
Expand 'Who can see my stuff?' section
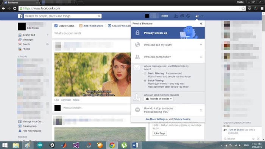point(168,45)
